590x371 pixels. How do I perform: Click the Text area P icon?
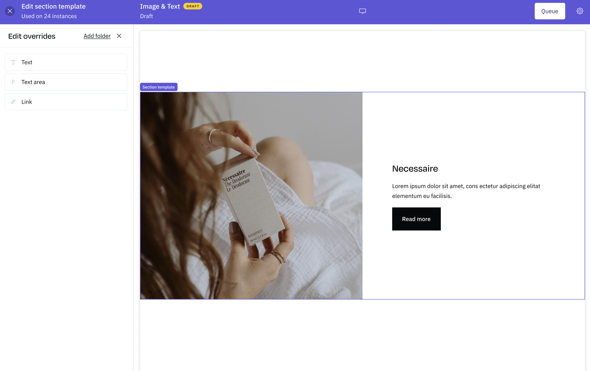(13, 82)
